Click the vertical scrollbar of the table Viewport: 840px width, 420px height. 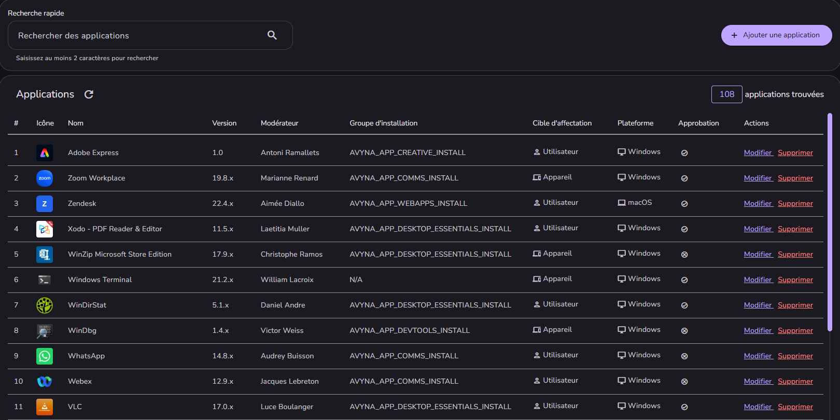tap(830, 222)
